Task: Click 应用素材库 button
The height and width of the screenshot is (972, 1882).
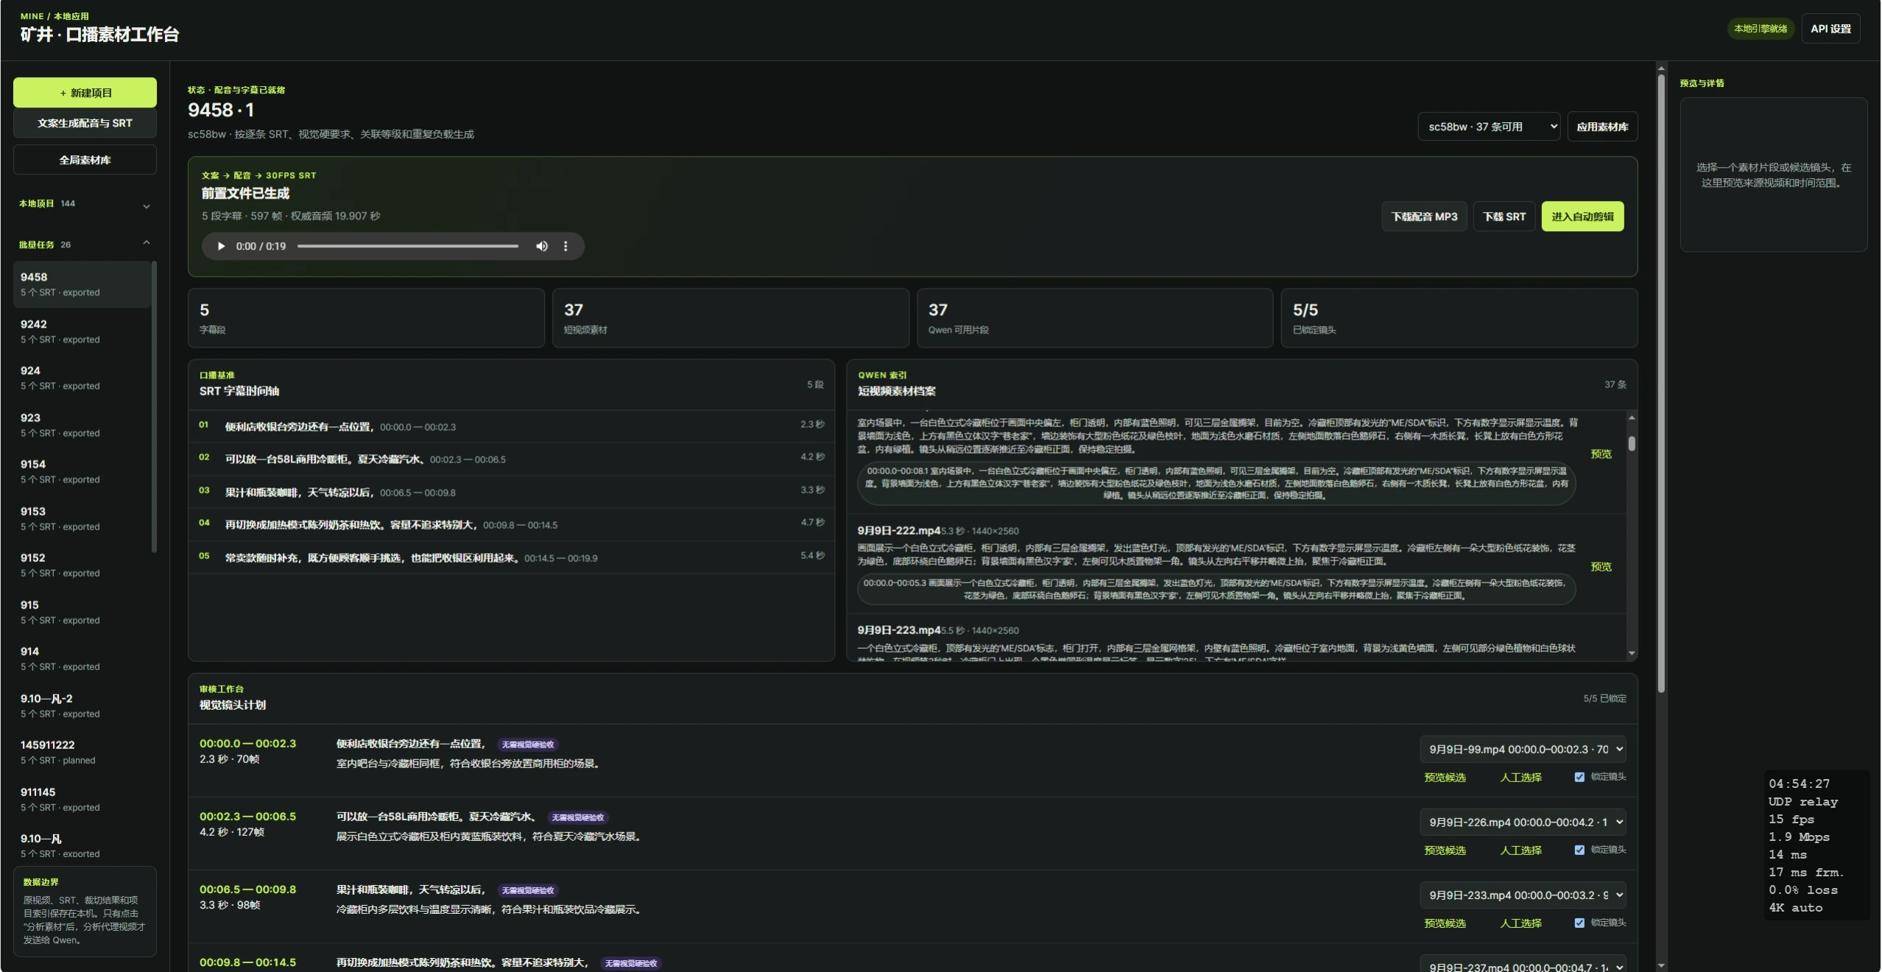Action: pos(1602,127)
